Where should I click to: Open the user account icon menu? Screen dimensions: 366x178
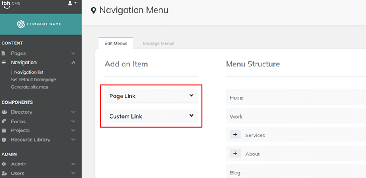pos(72,3)
